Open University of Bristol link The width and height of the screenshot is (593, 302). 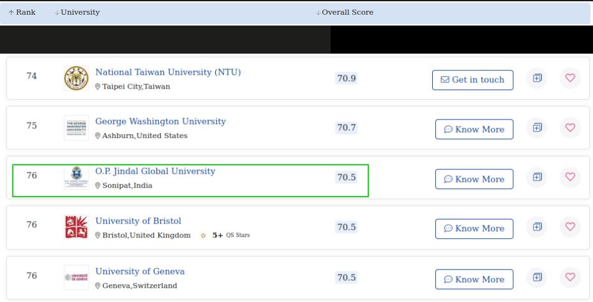[x=138, y=221]
